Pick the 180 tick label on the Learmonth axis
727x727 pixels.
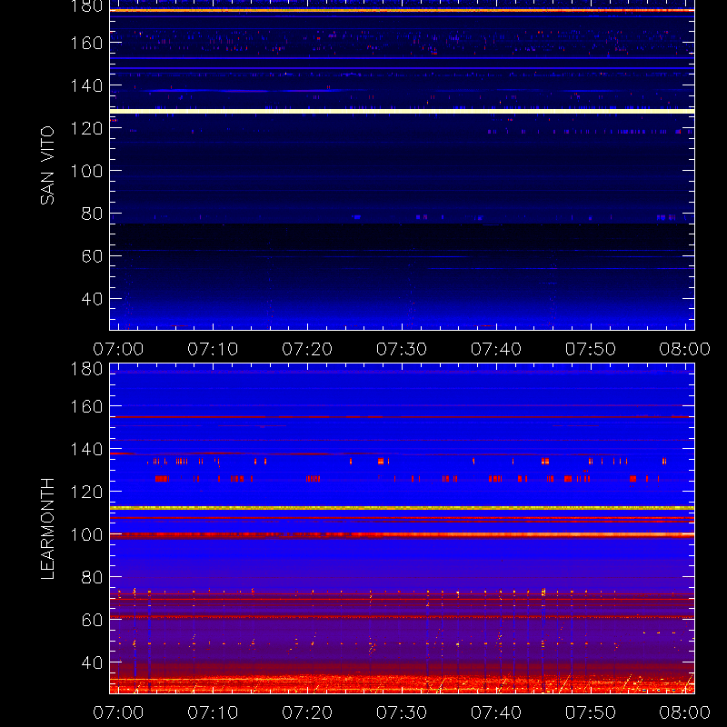click(86, 369)
